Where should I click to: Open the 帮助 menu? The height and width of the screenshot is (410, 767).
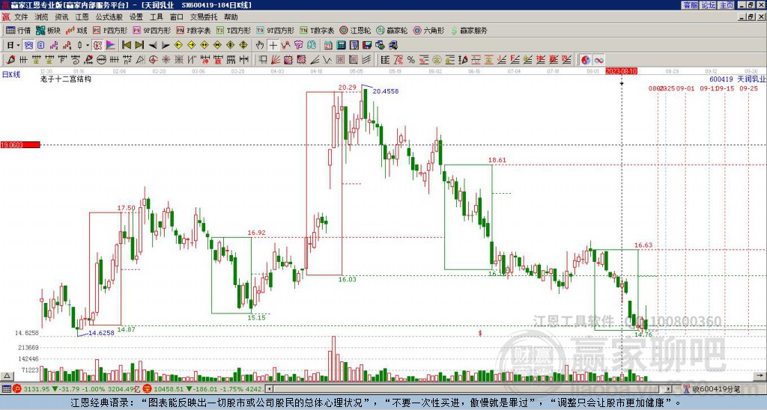pos(231,17)
